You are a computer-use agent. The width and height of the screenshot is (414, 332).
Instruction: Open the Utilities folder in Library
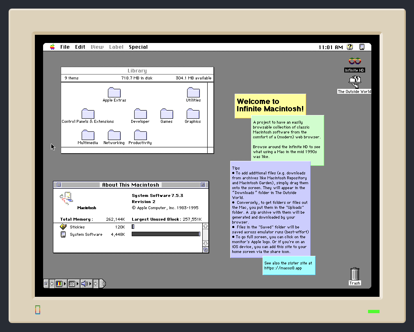(193, 93)
